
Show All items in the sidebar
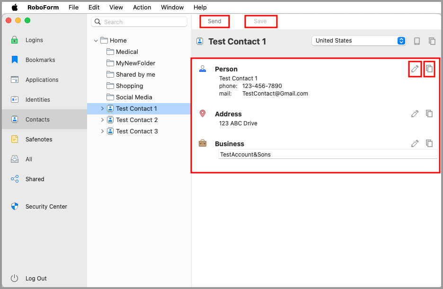pos(29,159)
